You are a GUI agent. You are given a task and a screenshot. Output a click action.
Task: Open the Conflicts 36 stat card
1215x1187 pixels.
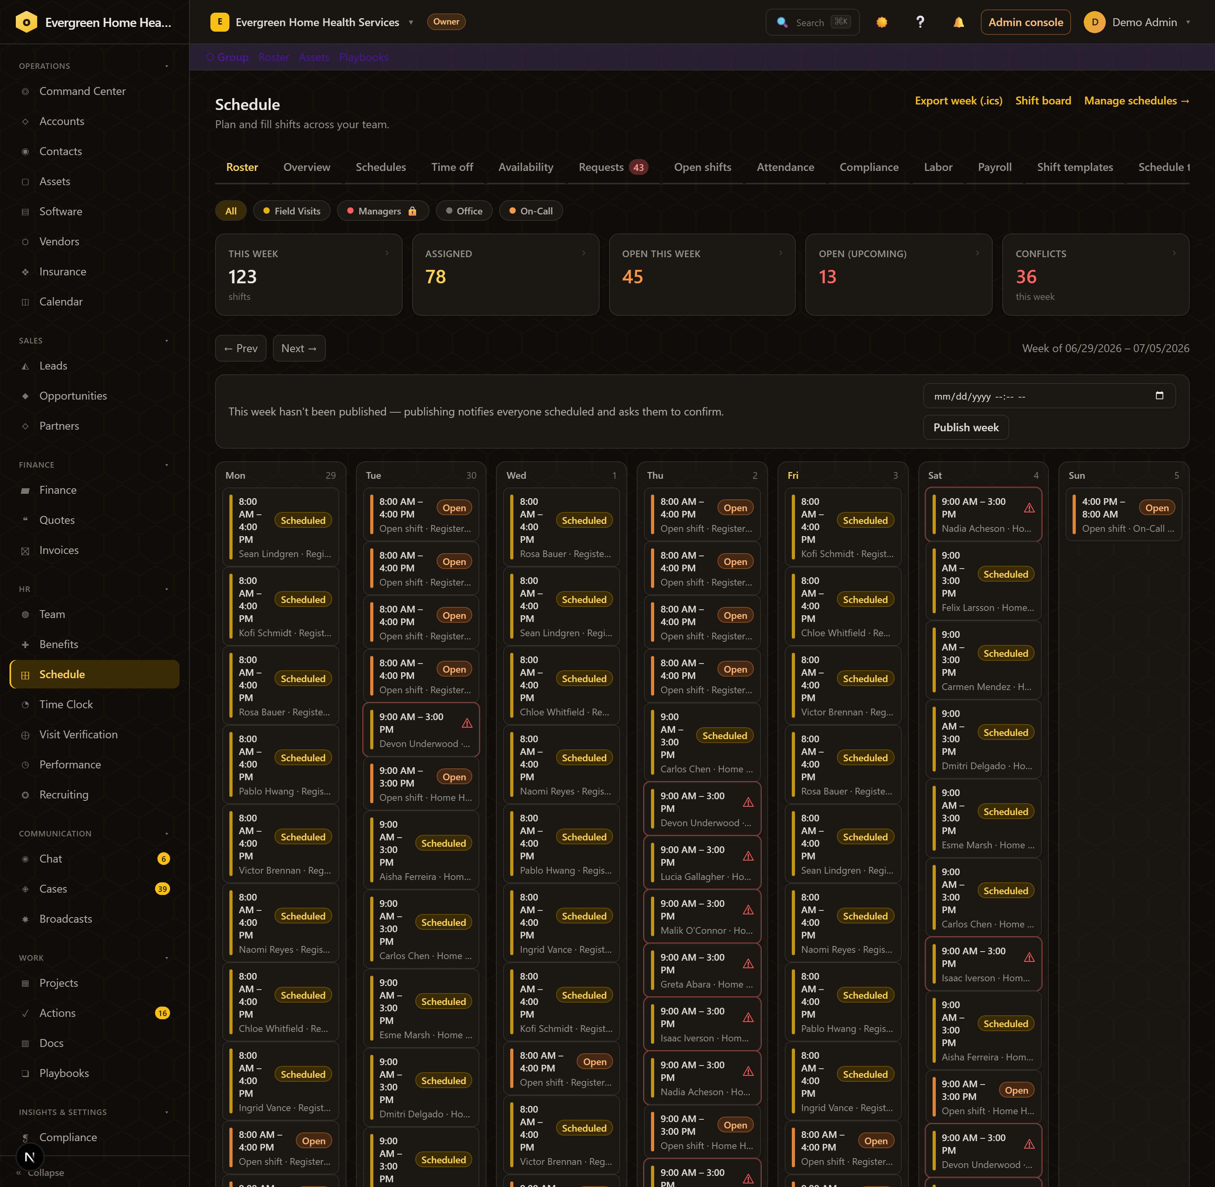click(x=1096, y=275)
